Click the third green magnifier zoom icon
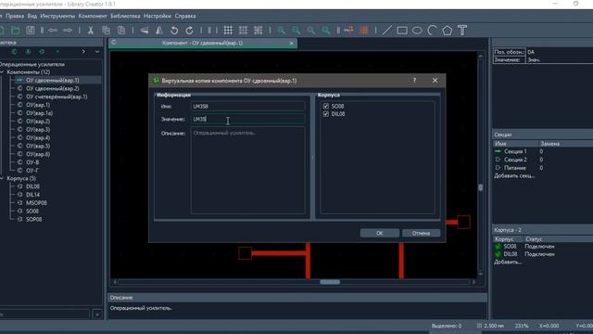 311,31
